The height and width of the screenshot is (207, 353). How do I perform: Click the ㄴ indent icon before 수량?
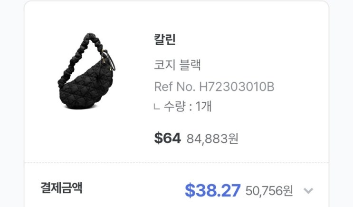pyautogui.click(x=157, y=107)
